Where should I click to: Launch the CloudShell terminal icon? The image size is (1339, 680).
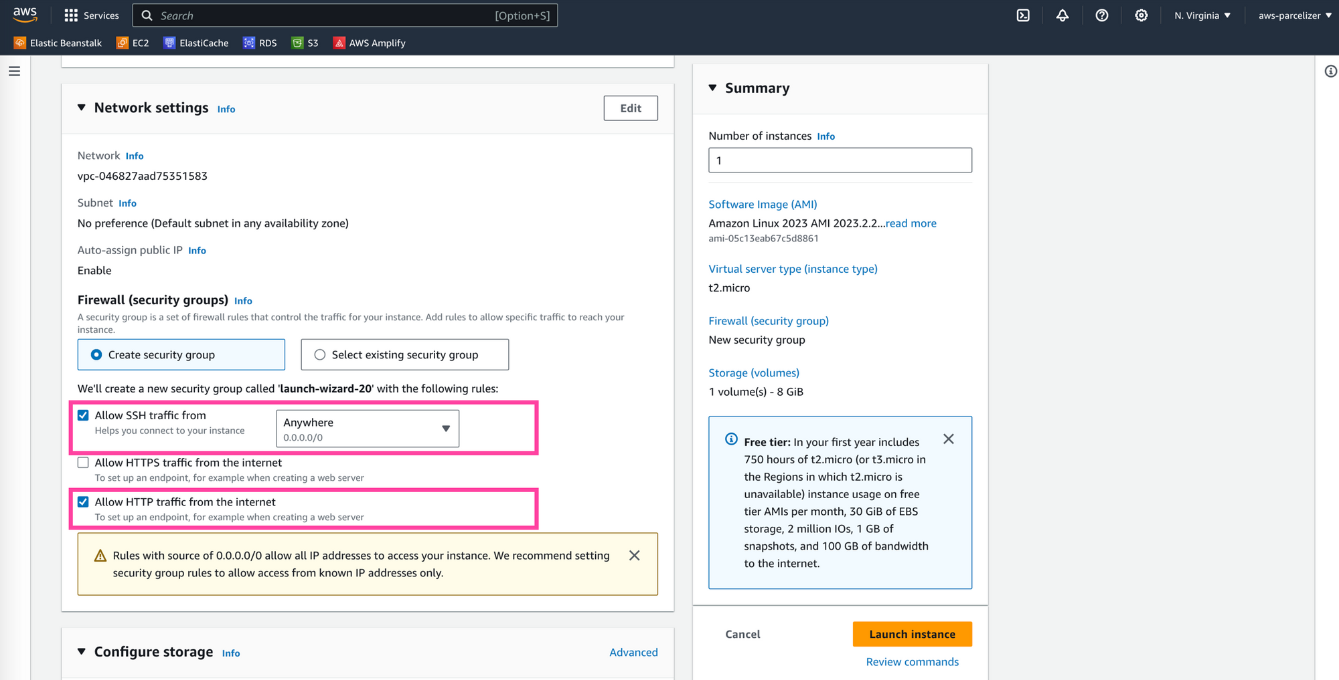pos(1022,15)
